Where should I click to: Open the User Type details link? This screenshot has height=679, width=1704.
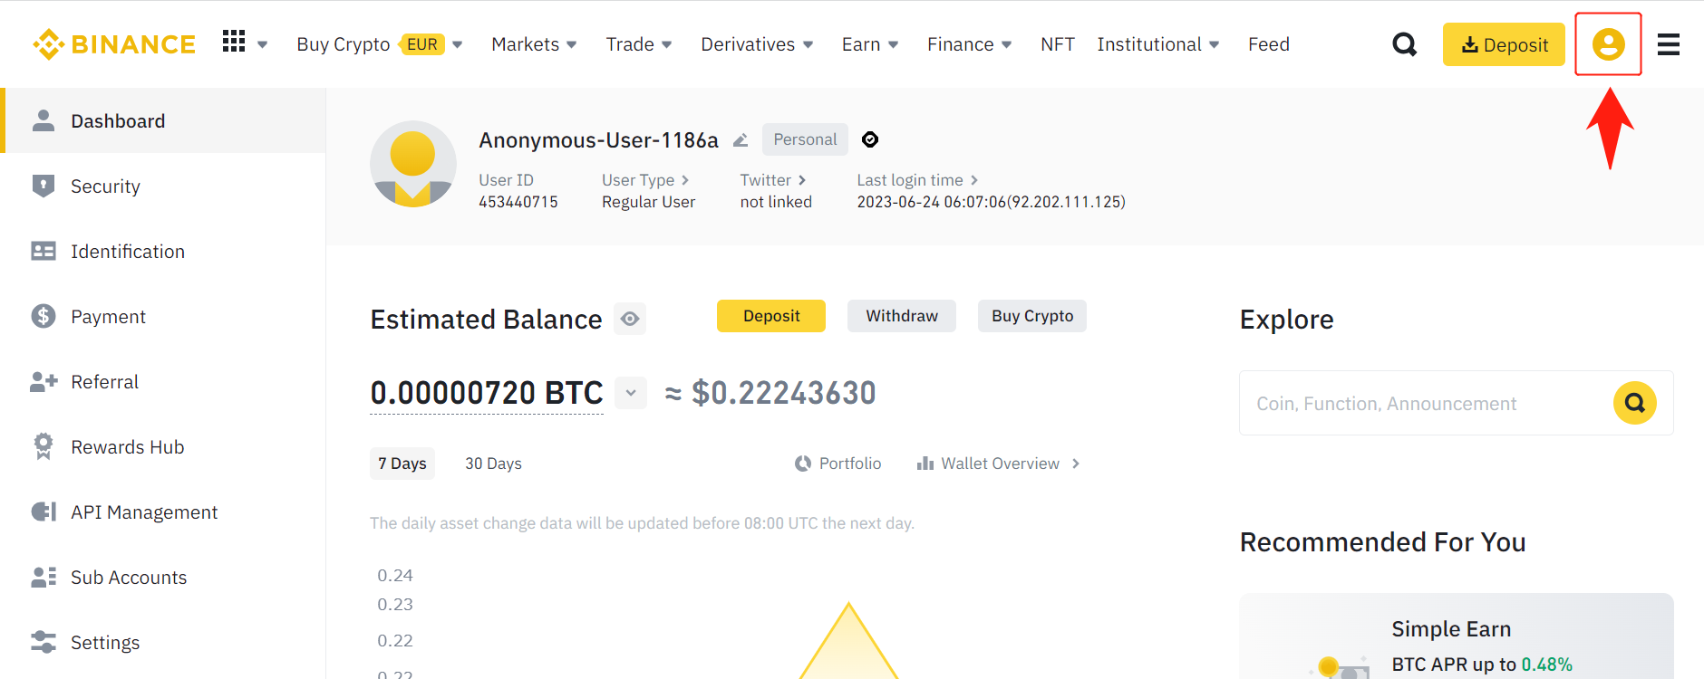(x=645, y=180)
